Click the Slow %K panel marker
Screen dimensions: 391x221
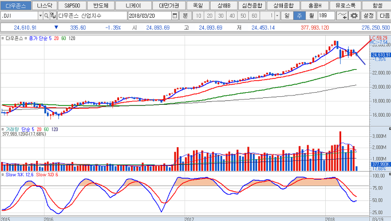click(x=2, y=175)
